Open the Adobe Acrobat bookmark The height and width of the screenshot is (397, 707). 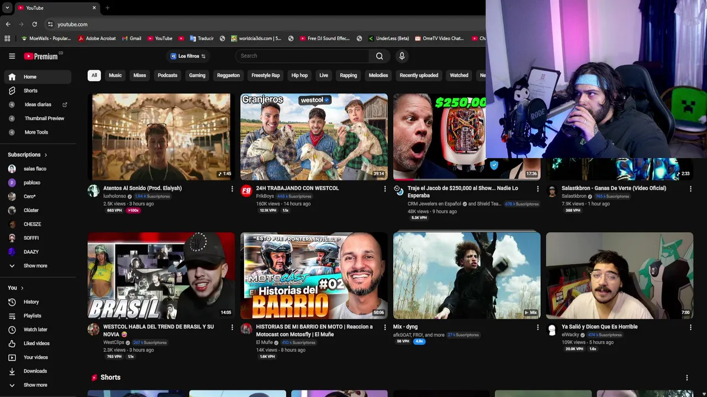pos(97,39)
